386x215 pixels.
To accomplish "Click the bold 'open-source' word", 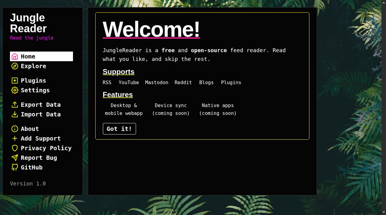I will [209, 50].
